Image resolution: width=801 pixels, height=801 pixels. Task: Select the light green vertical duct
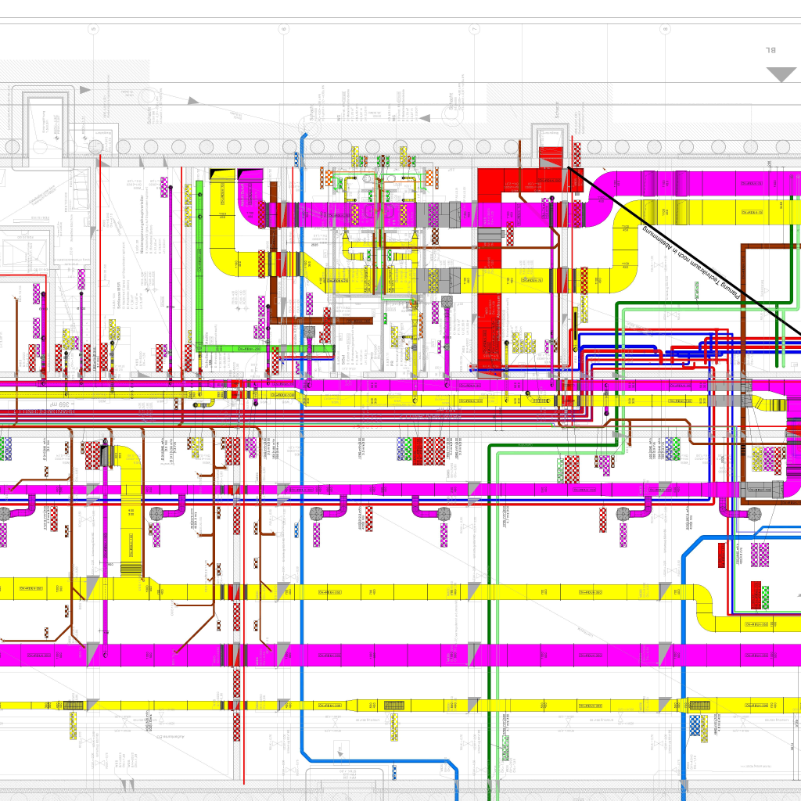pyautogui.click(x=199, y=266)
